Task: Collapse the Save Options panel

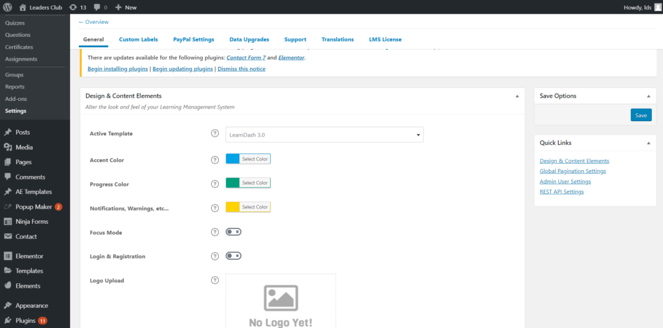Action: pyautogui.click(x=649, y=96)
